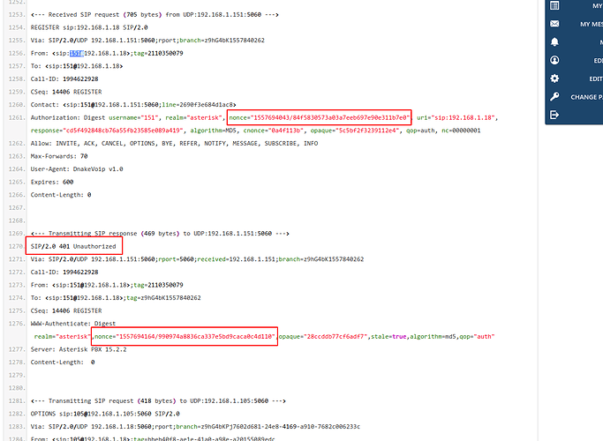Image resolution: width=603 pixels, height=441 pixels.
Task: Open the envelope My Messages icon
Action: tap(554, 24)
